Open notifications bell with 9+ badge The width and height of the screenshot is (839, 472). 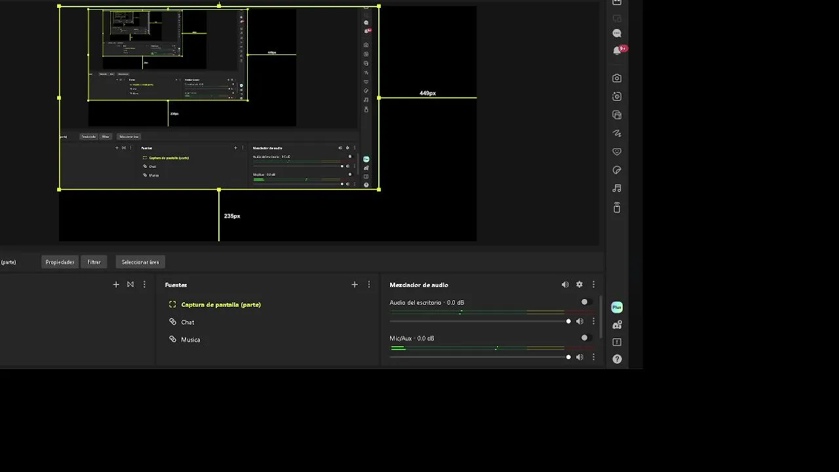click(618, 50)
